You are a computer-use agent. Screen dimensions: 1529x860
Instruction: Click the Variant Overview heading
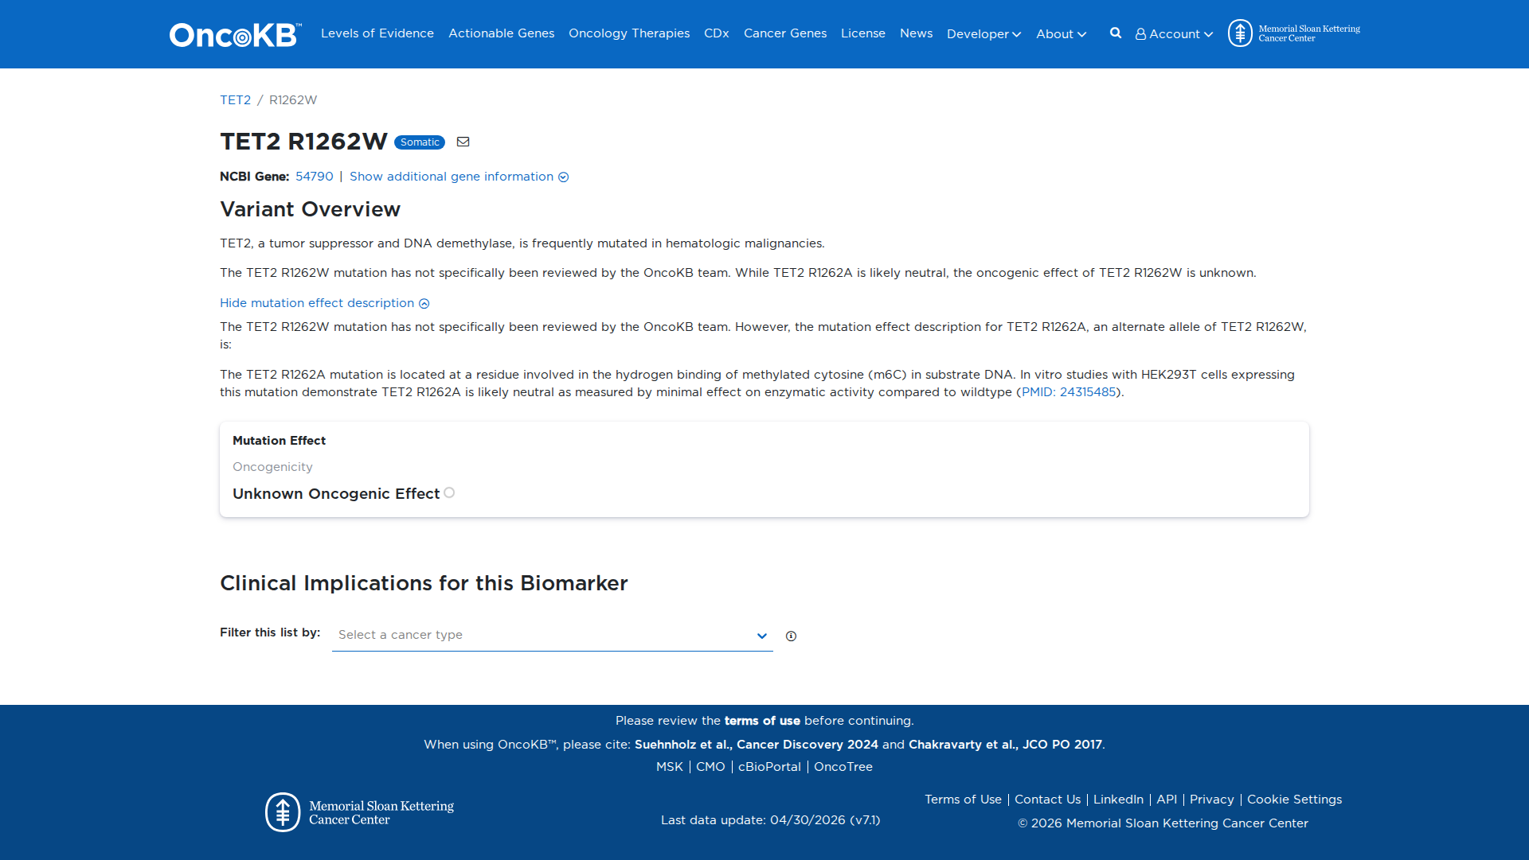(x=310, y=209)
